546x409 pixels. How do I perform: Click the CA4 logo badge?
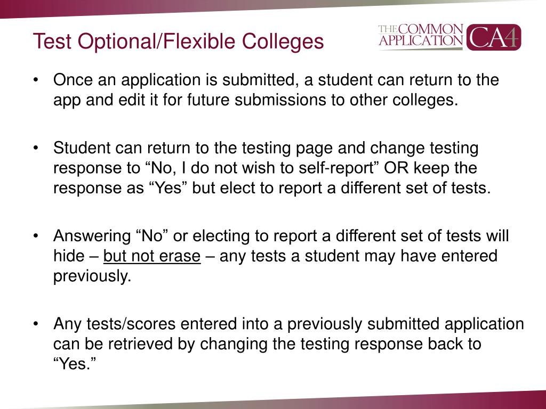(494, 37)
